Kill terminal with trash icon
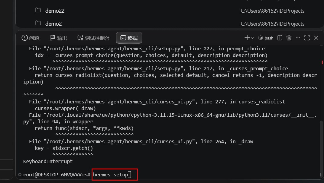Screen dimensions: 324x183 289,38
